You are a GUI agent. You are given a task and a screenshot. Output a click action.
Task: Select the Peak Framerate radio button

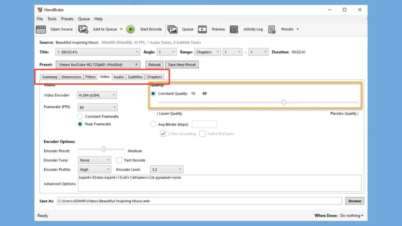[80, 124]
